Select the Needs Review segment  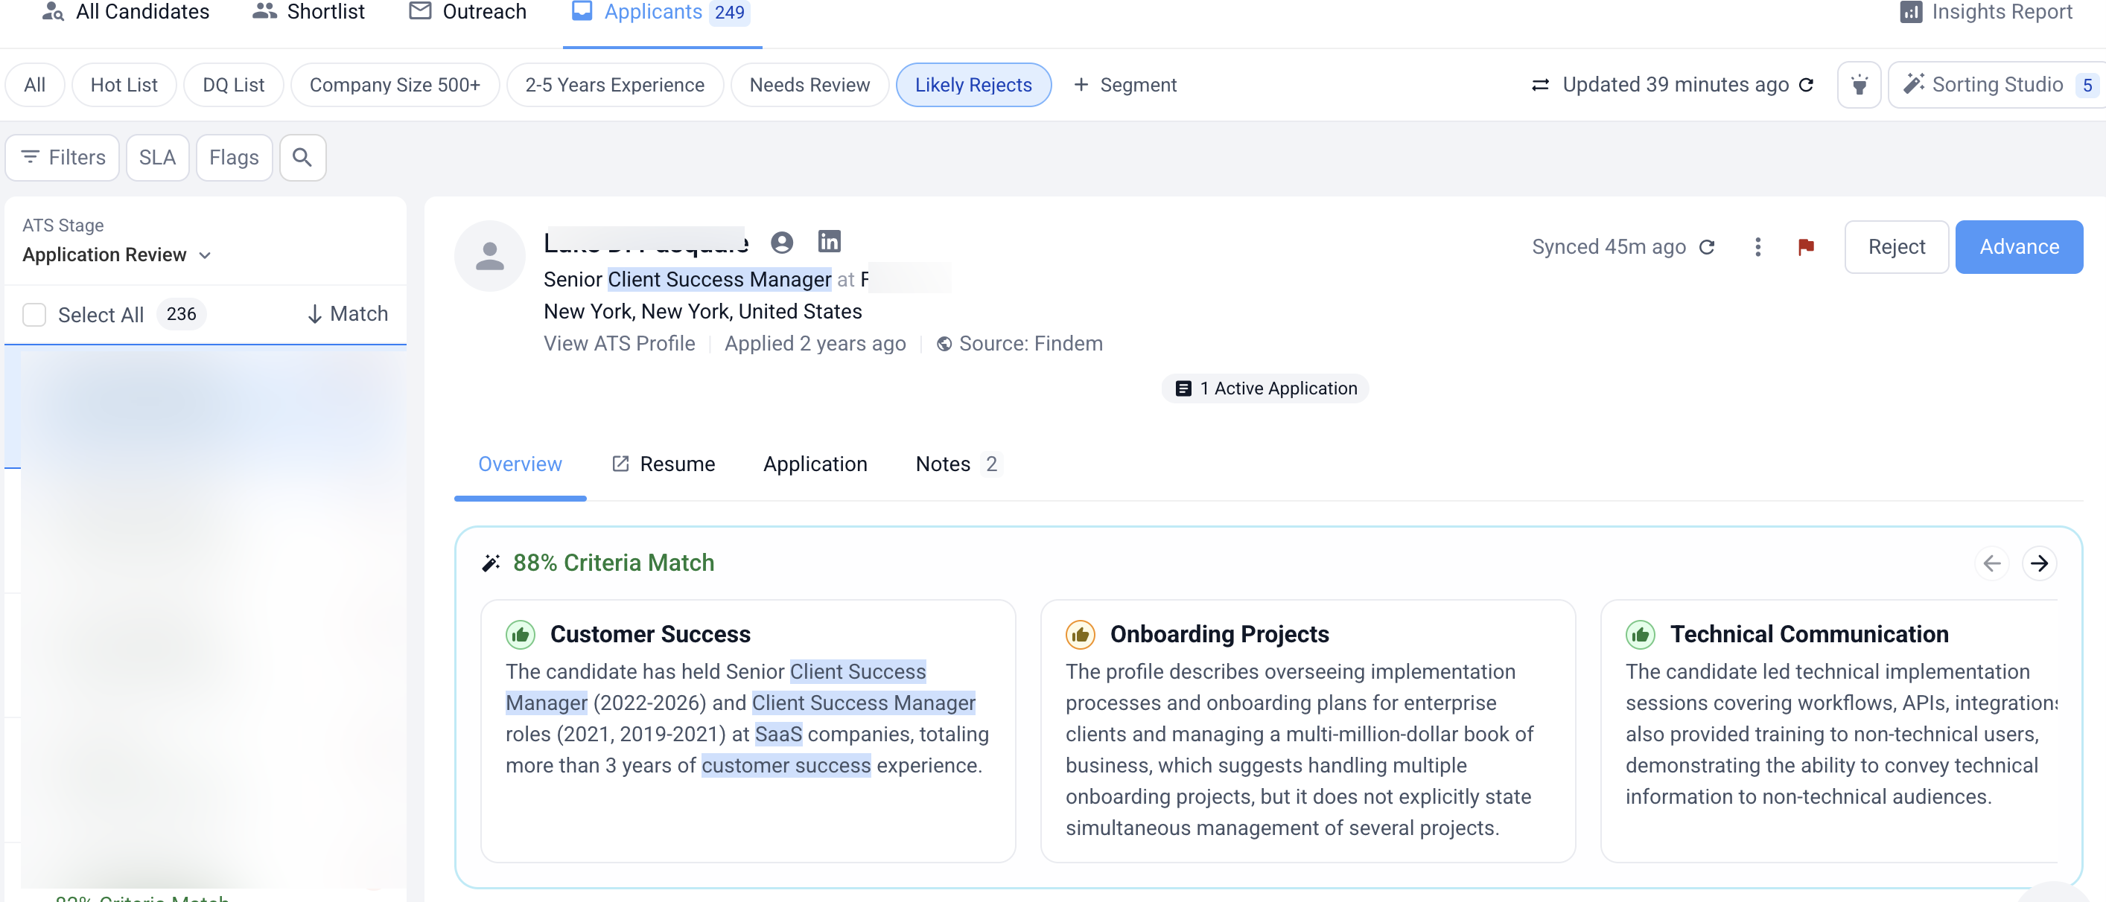click(809, 85)
